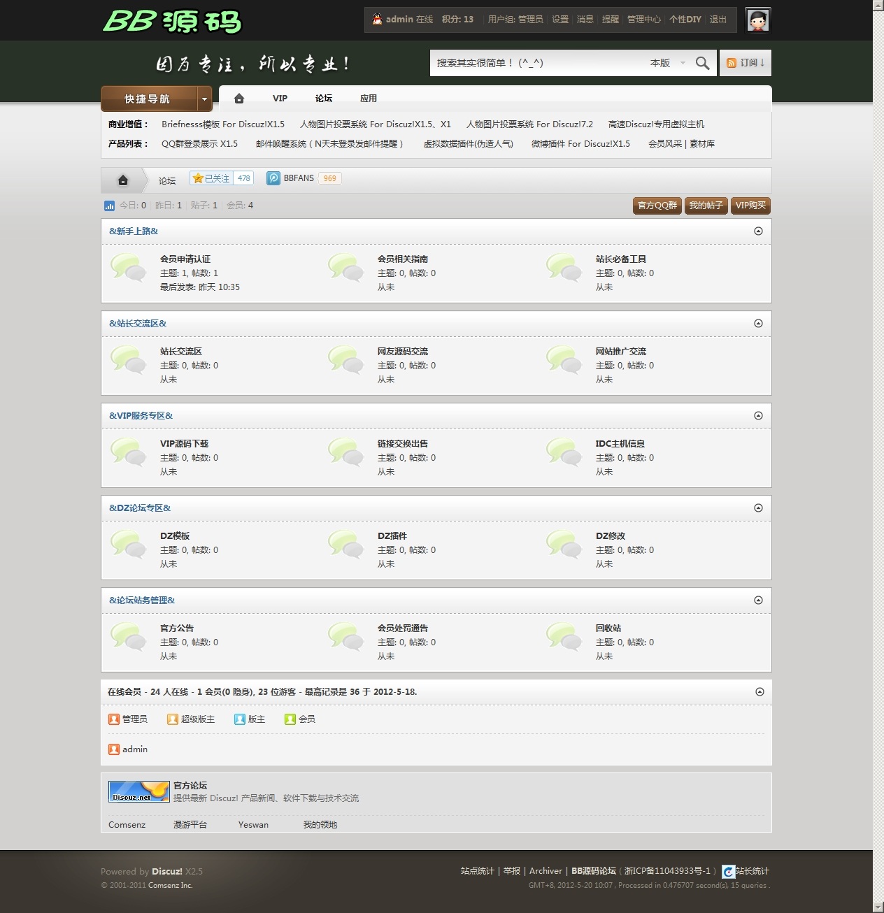Click the 超级版主 legend user icon
Image resolution: width=884 pixels, height=913 pixels.
173,719
